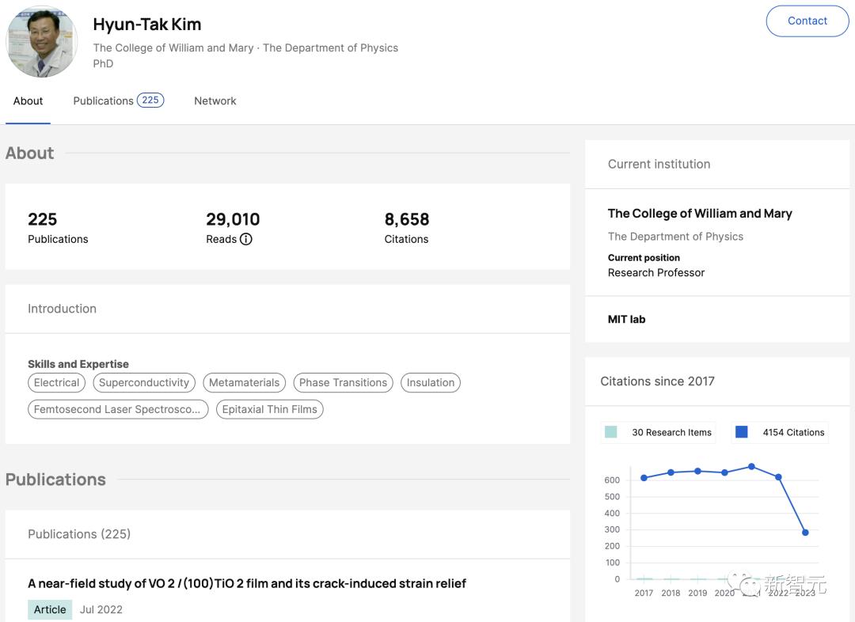Click the Phase Transitions tag

pos(343,382)
